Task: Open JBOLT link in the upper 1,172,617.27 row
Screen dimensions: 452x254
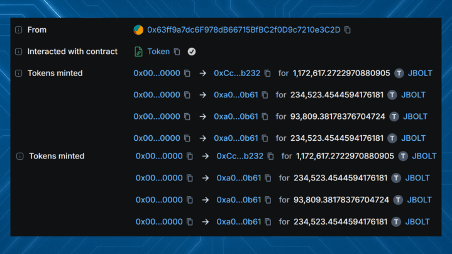Action: 420,73
